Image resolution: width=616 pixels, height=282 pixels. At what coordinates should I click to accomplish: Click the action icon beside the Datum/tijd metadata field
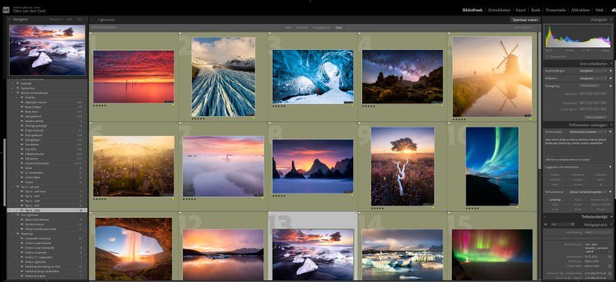point(609,274)
